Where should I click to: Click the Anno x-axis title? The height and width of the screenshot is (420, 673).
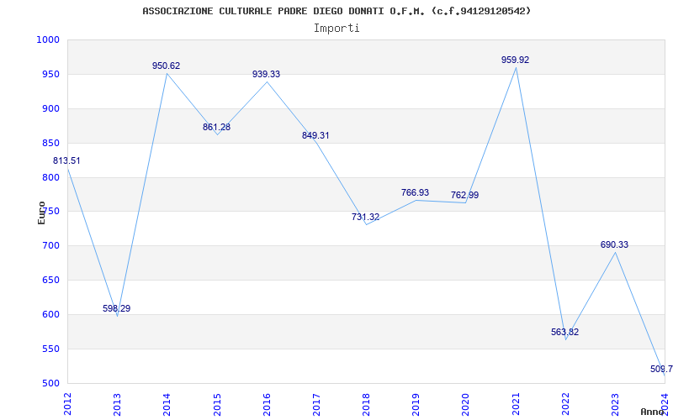pyautogui.click(x=653, y=412)
